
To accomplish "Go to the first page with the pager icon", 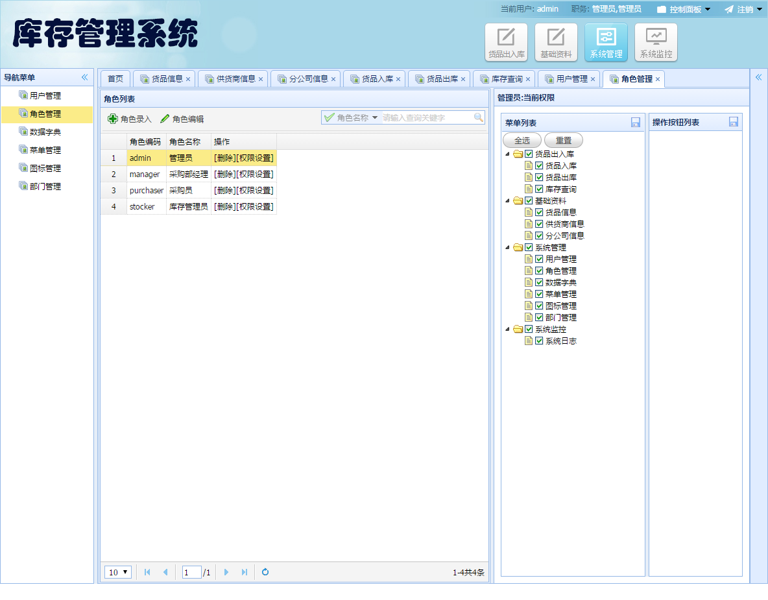I will (x=147, y=572).
